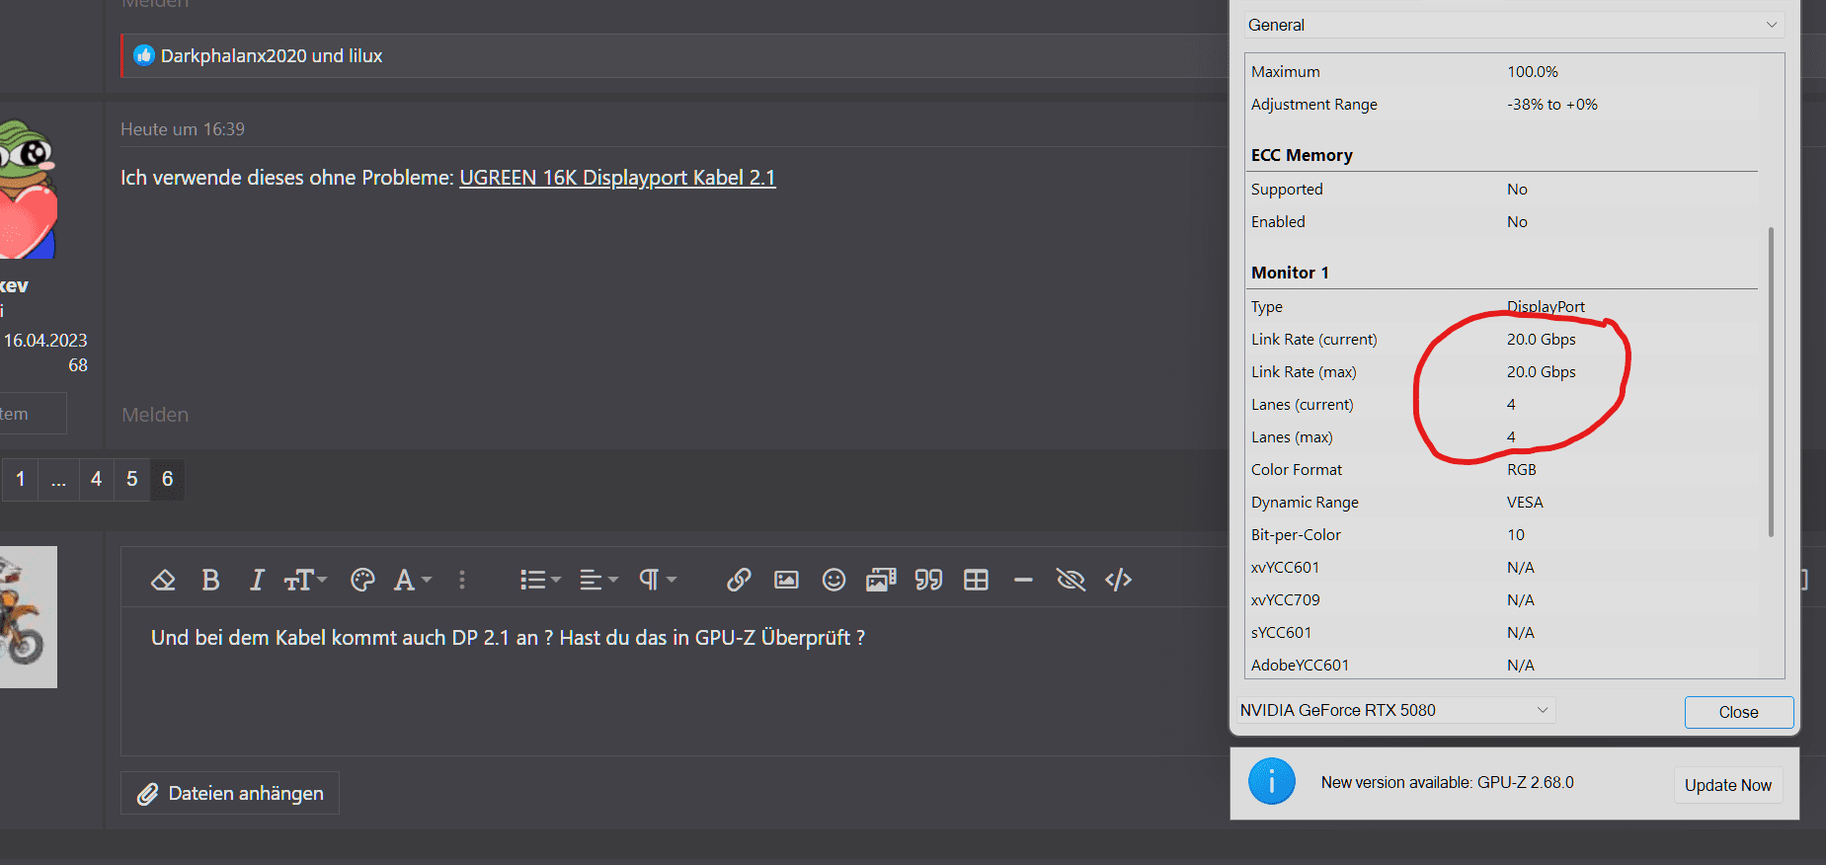Open the UGREEN 16K Displayport Kabel link
Viewport: 1826px width, 865px height.
pos(617,178)
